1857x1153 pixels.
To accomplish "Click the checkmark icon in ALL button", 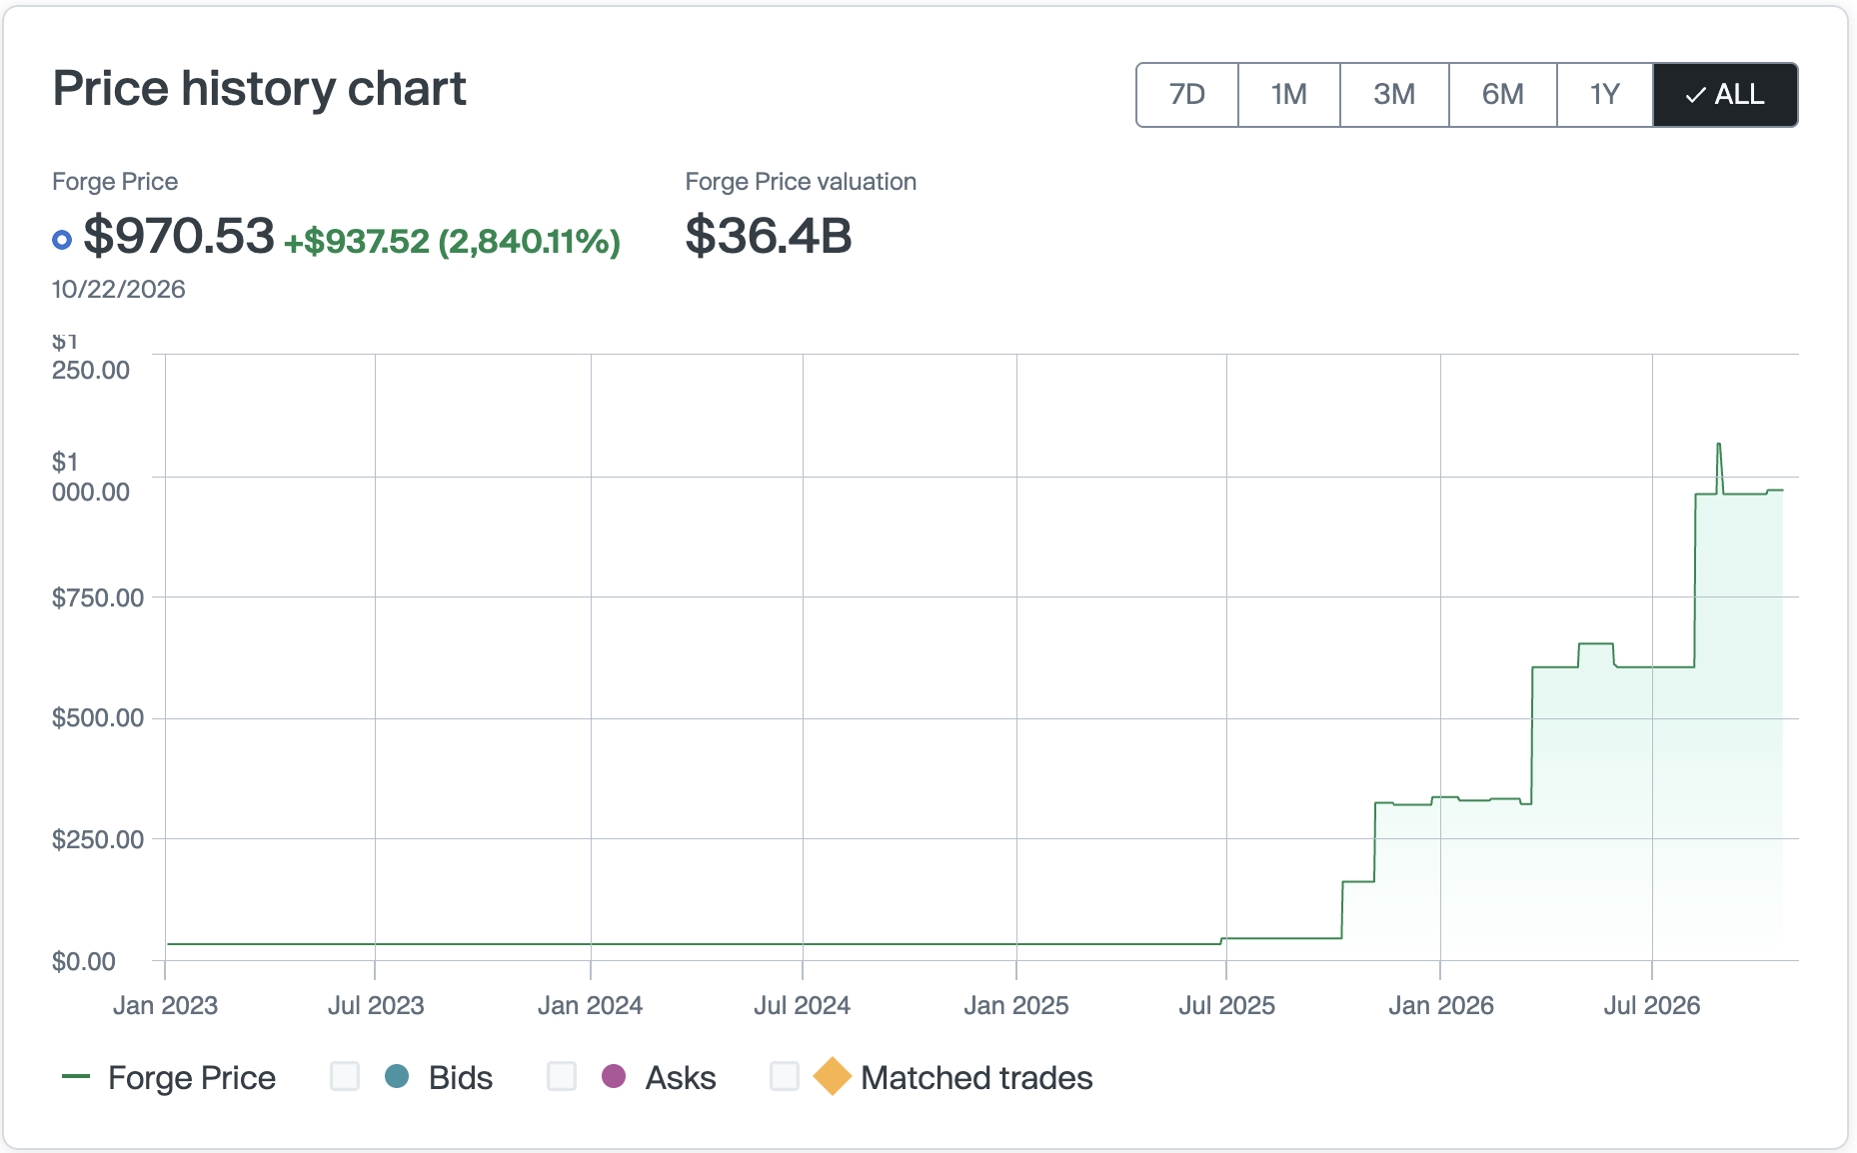I will point(1695,96).
